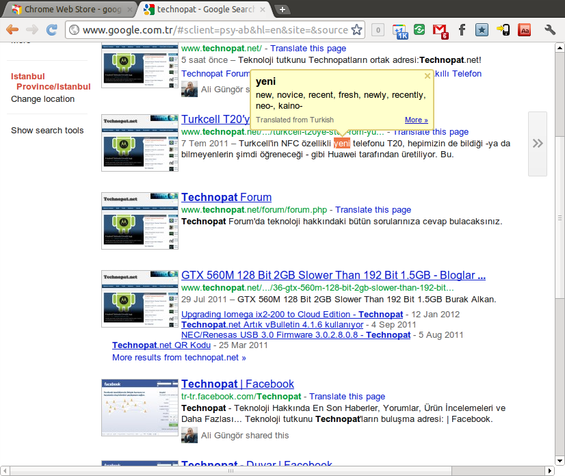The image size is (565, 476).
Task: Click the send-to-phone extension icon
Action: pos(503,29)
